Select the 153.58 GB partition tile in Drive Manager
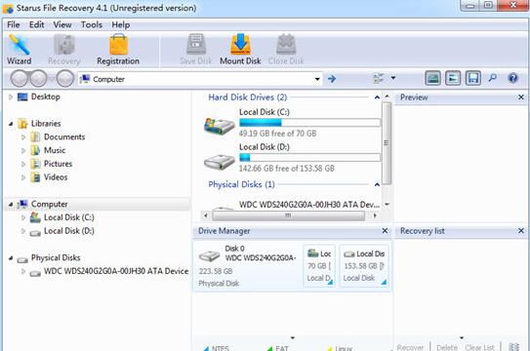This screenshot has height=351, width=530. [x=364, y=266]
